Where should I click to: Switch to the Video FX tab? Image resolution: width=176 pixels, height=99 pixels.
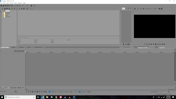tap(29, 47)
